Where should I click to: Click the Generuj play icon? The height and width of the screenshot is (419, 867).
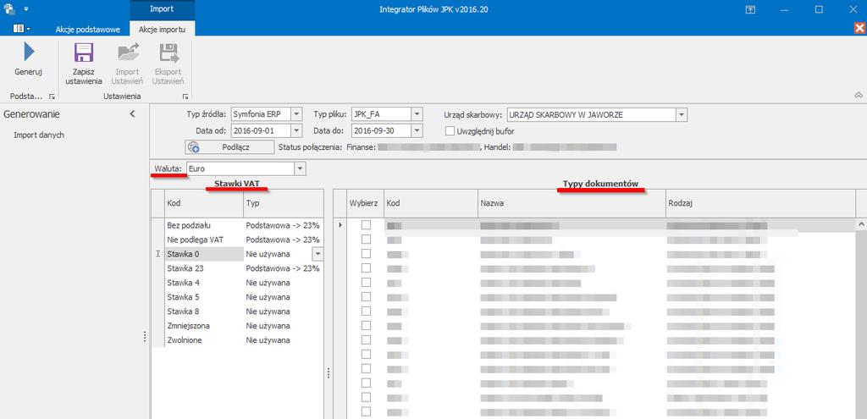point(28,52)
